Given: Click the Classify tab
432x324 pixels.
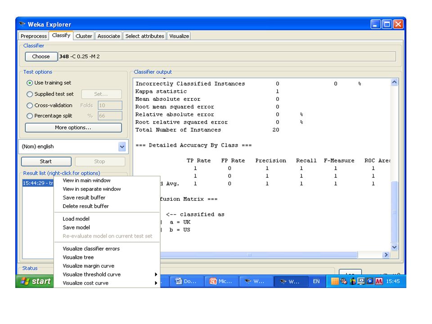Looking at the screenshot, I should click(x=61, y=35).
